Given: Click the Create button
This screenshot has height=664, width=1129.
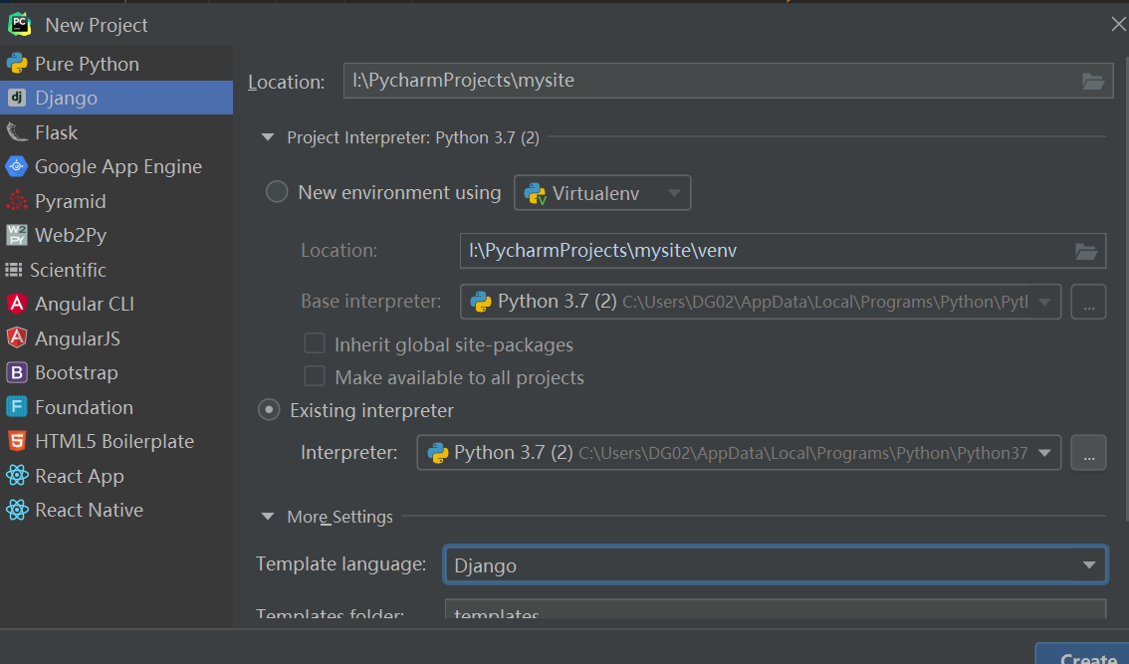Looking at the screenshot, I should (1081, 653).
